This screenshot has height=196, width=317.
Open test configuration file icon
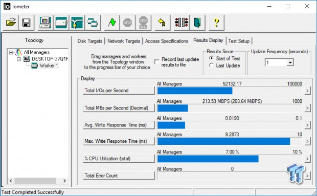(11, 23)
